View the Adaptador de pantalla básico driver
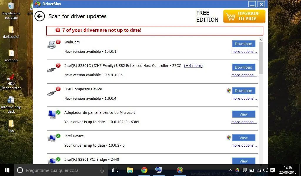Viewport: 301px width, 176px height. 244,114
